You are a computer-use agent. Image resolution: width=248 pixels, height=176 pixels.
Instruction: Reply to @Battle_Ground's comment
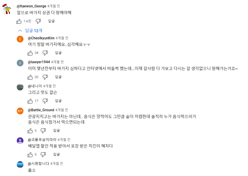[x=56, y=131]
